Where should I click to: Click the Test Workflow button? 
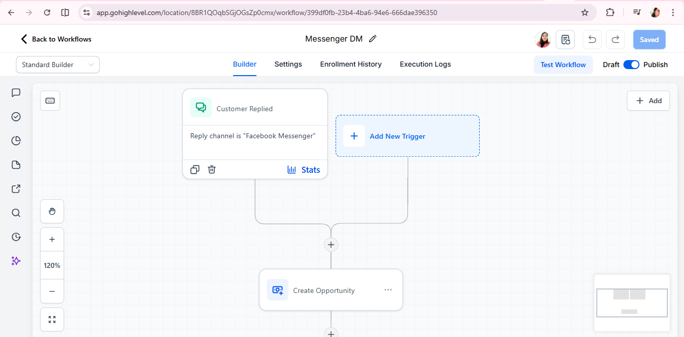563,64
